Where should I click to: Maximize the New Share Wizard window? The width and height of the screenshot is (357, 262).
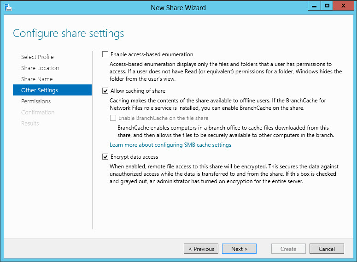[327, 6]
